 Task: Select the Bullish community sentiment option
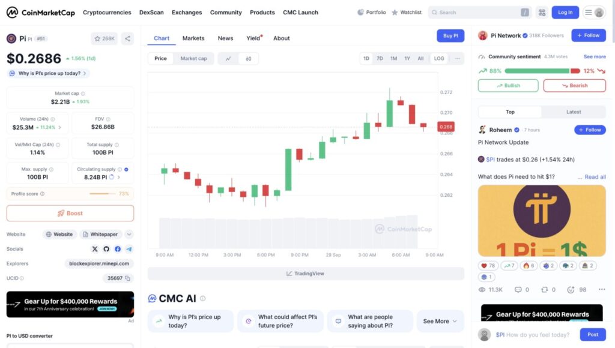pos(507,86)
